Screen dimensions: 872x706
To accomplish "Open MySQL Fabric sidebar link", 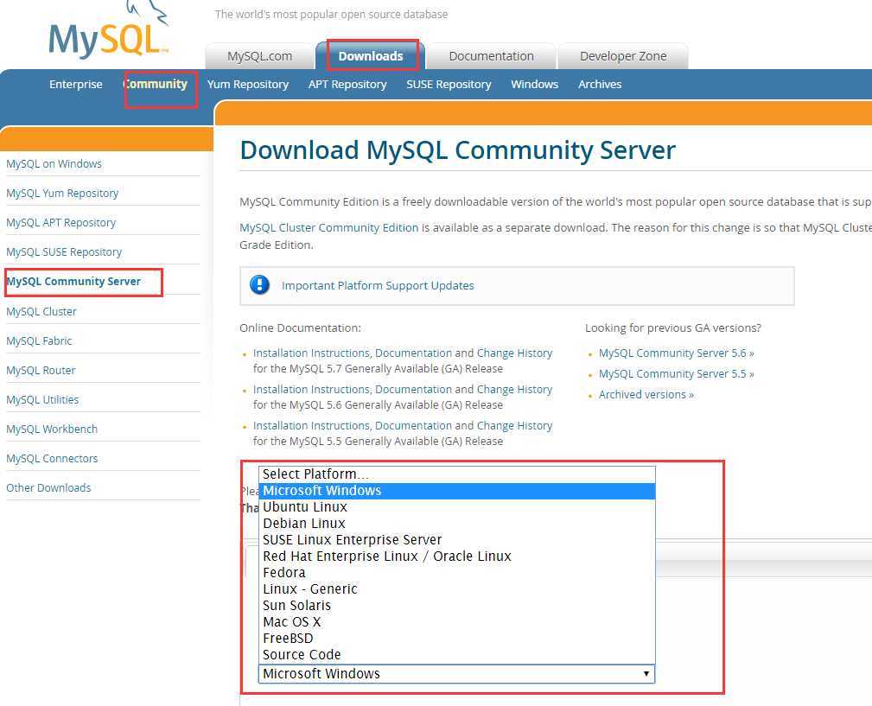I will click(39, 341).
